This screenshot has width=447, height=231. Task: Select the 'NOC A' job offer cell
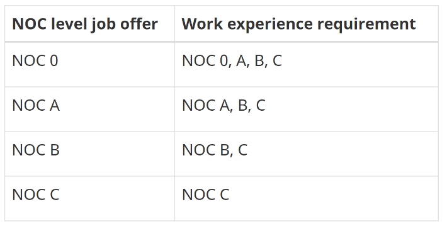coord(89,110)
